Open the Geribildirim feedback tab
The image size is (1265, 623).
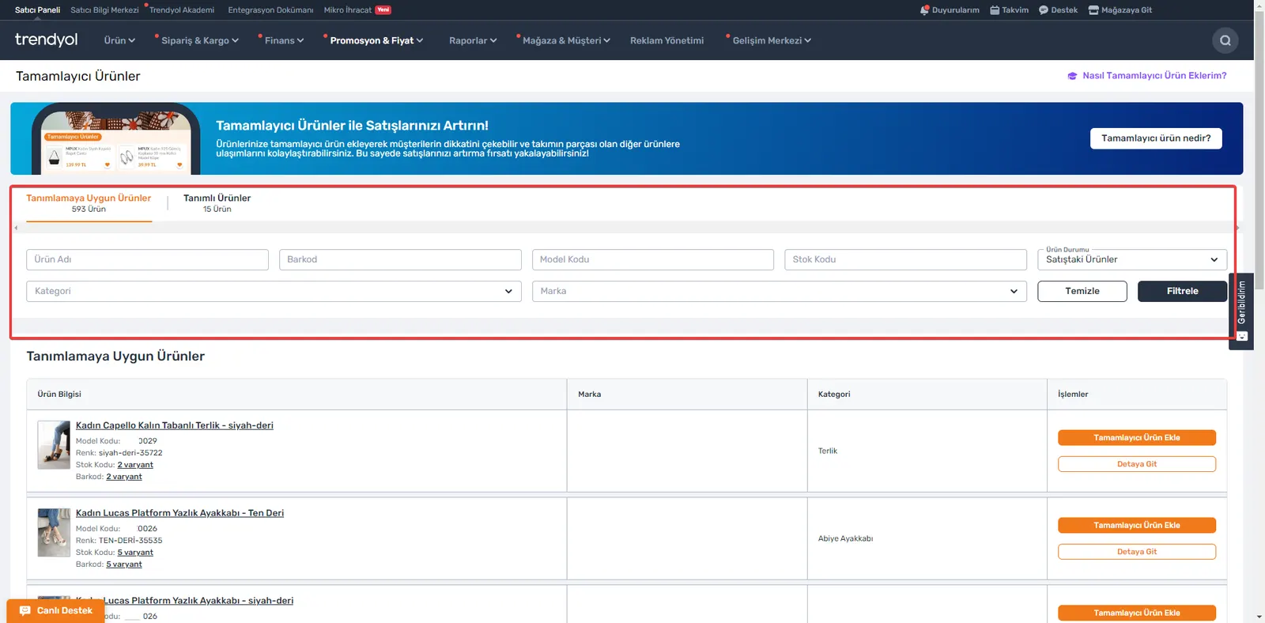point(1241,311)
